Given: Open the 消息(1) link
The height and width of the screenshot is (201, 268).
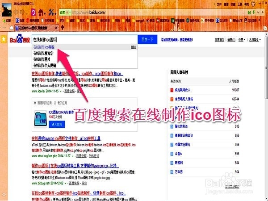Looking at the screenshot, I should (x=231, y=40).
